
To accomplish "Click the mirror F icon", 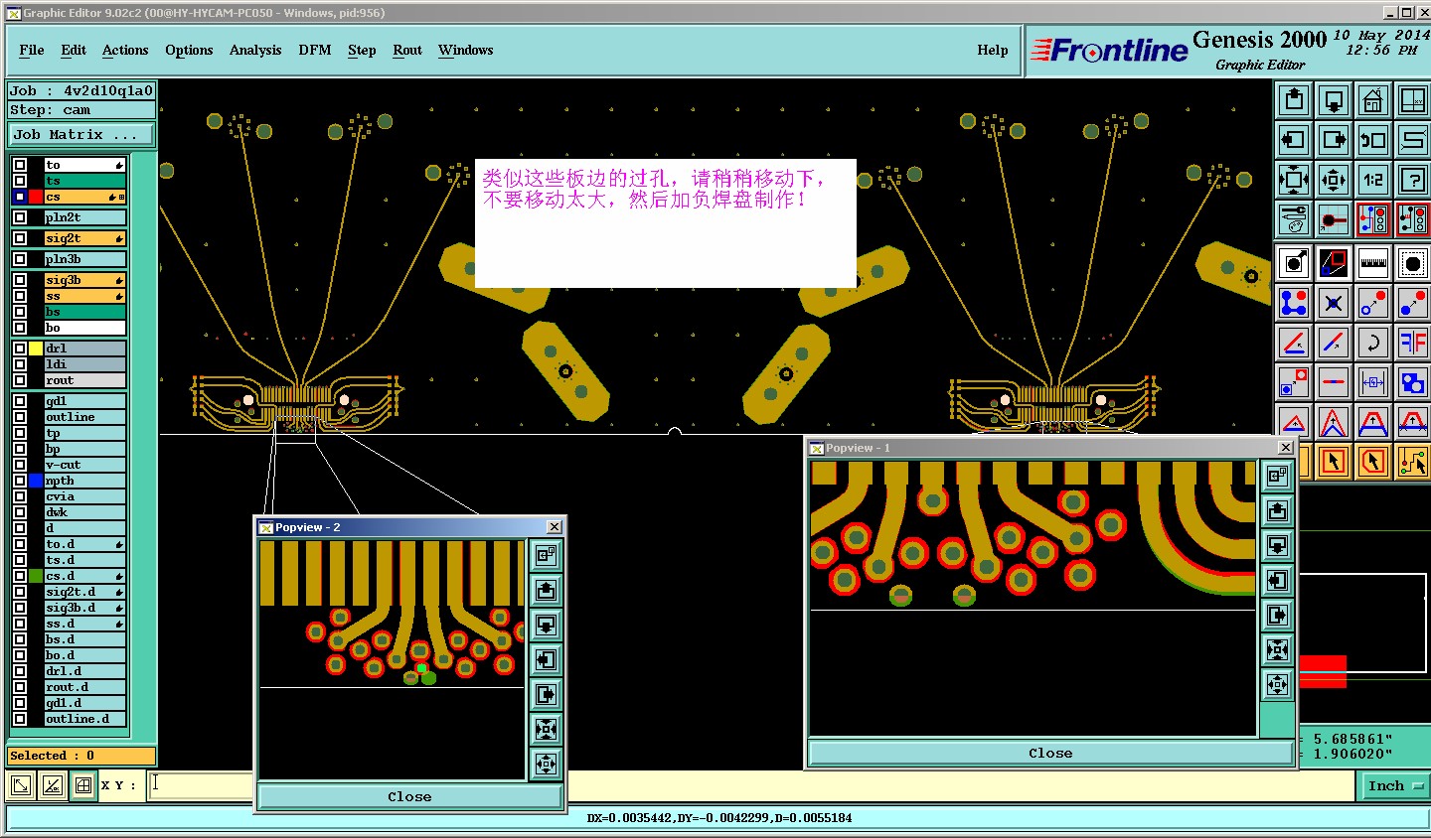I will 1413,343.
